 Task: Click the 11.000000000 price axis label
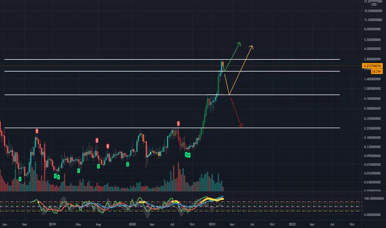(x=373, y=20)
